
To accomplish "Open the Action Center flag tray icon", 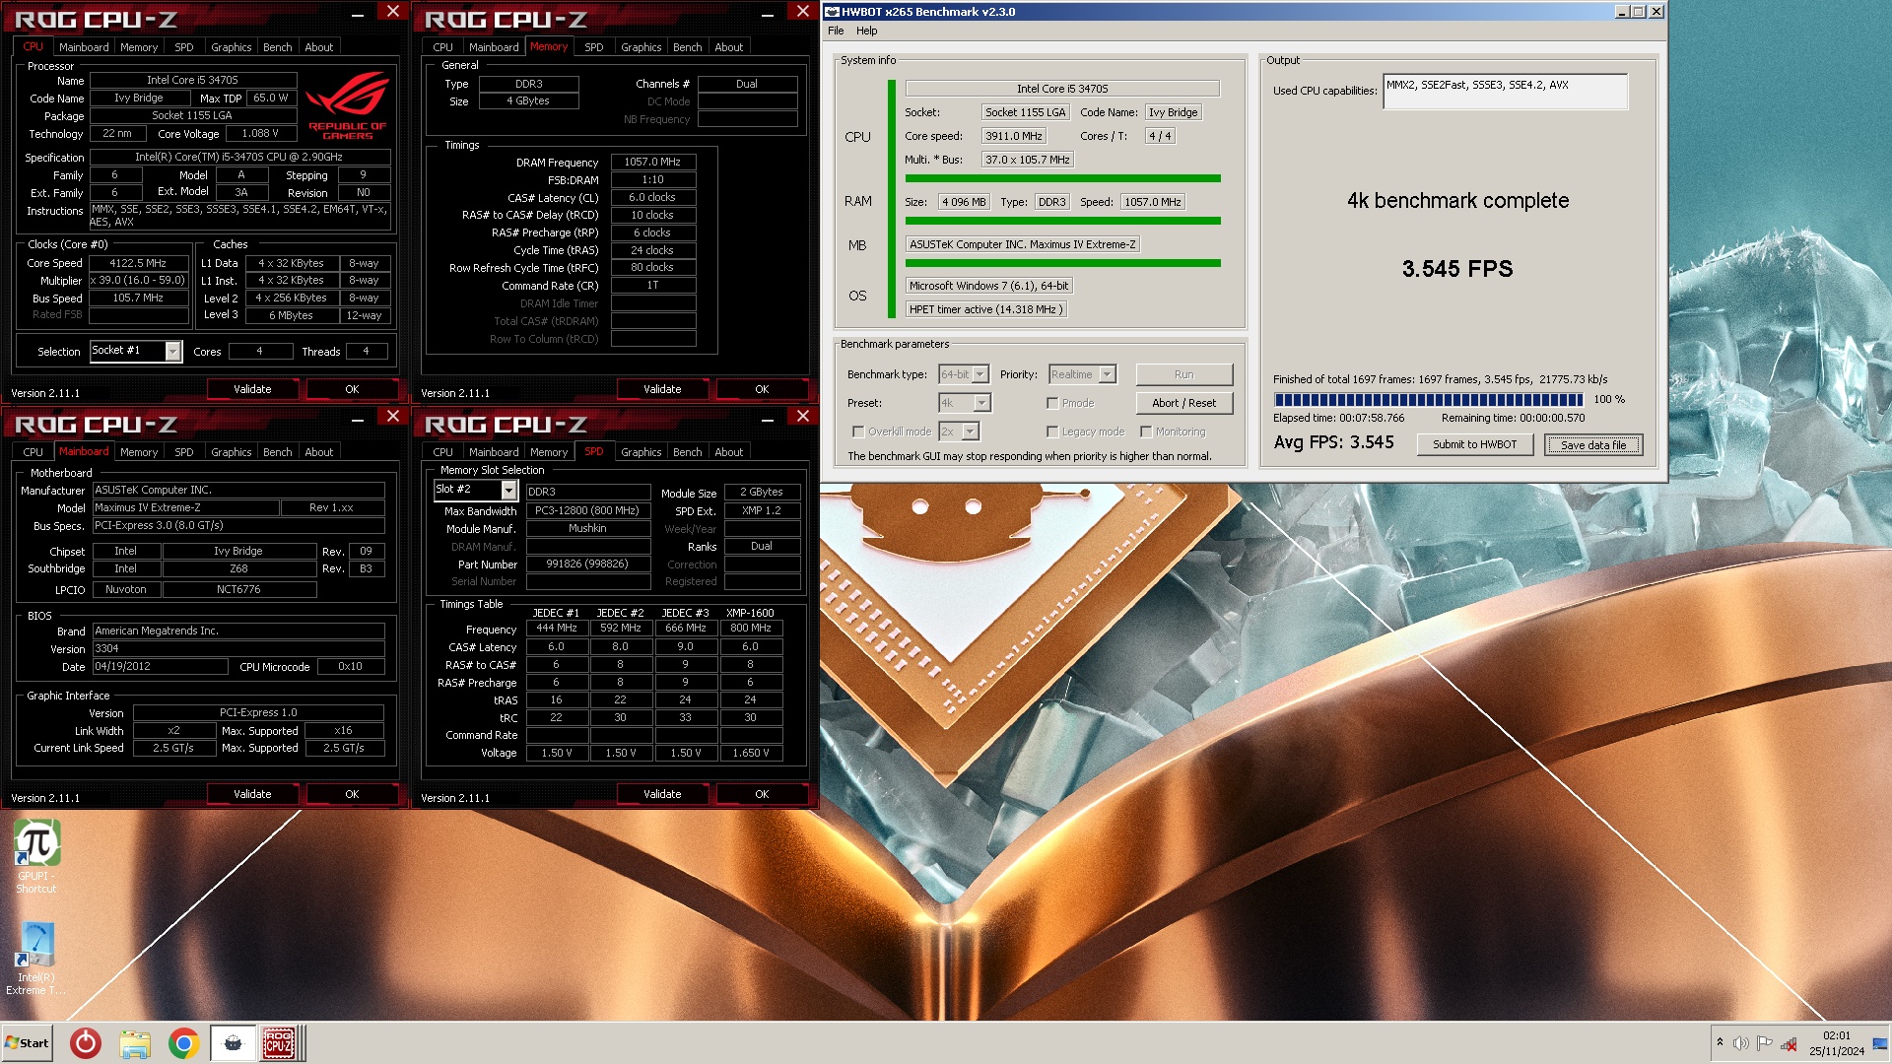I will (1765, 1043).
